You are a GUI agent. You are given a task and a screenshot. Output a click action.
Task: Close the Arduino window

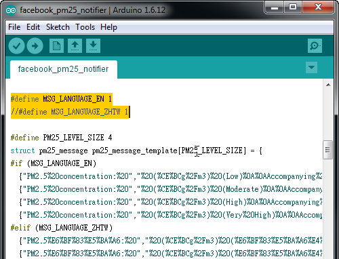click(x=318, y=8)
